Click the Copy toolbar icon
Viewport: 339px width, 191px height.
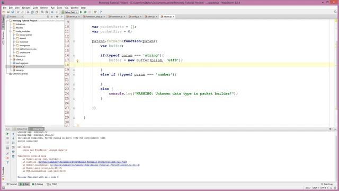coord(32,12)
